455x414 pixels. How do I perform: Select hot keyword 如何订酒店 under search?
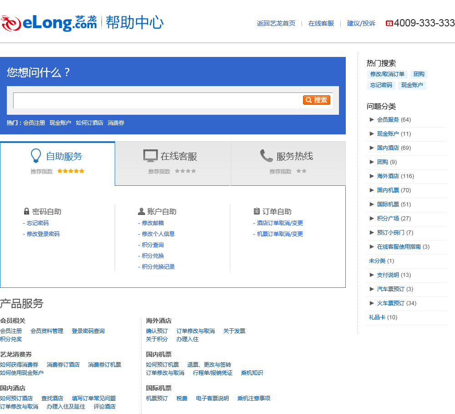(x=89, y=123)
